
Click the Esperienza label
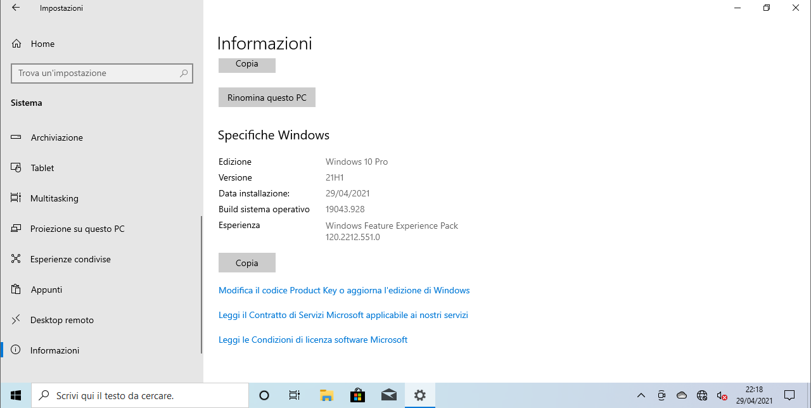(x=239, y=225)
